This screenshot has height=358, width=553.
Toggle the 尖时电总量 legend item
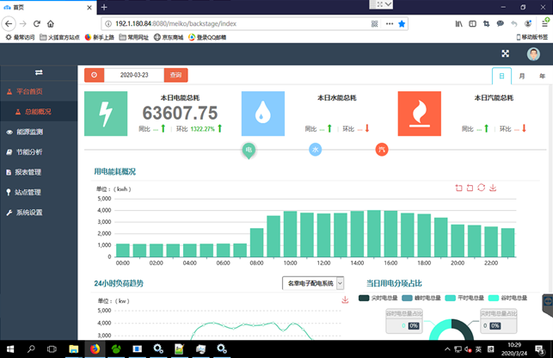pos(378,298)
